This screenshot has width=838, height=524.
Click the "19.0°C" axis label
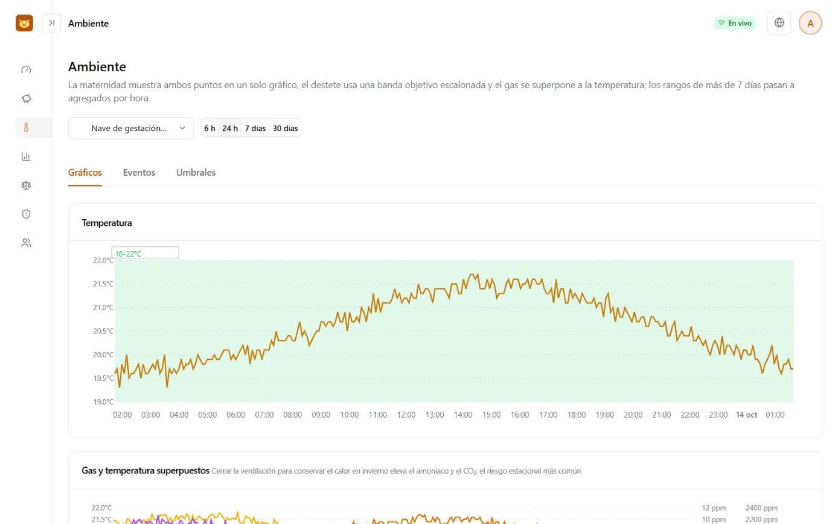tap(102, 401)
